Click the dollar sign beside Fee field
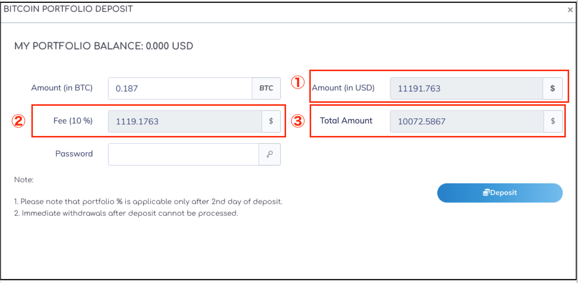Image resolution: width=578 pixels, height=283 pixels. [x=271, y=121]
